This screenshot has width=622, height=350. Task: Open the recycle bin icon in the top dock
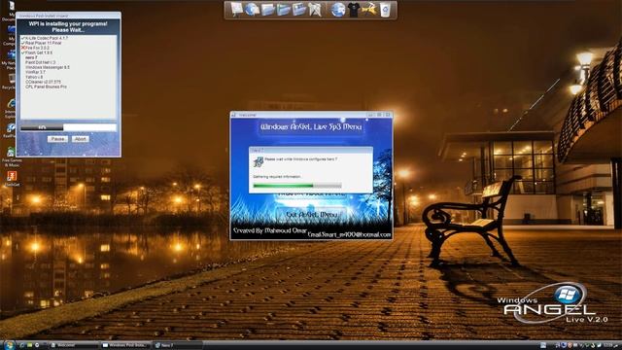(x=385, y=10)
